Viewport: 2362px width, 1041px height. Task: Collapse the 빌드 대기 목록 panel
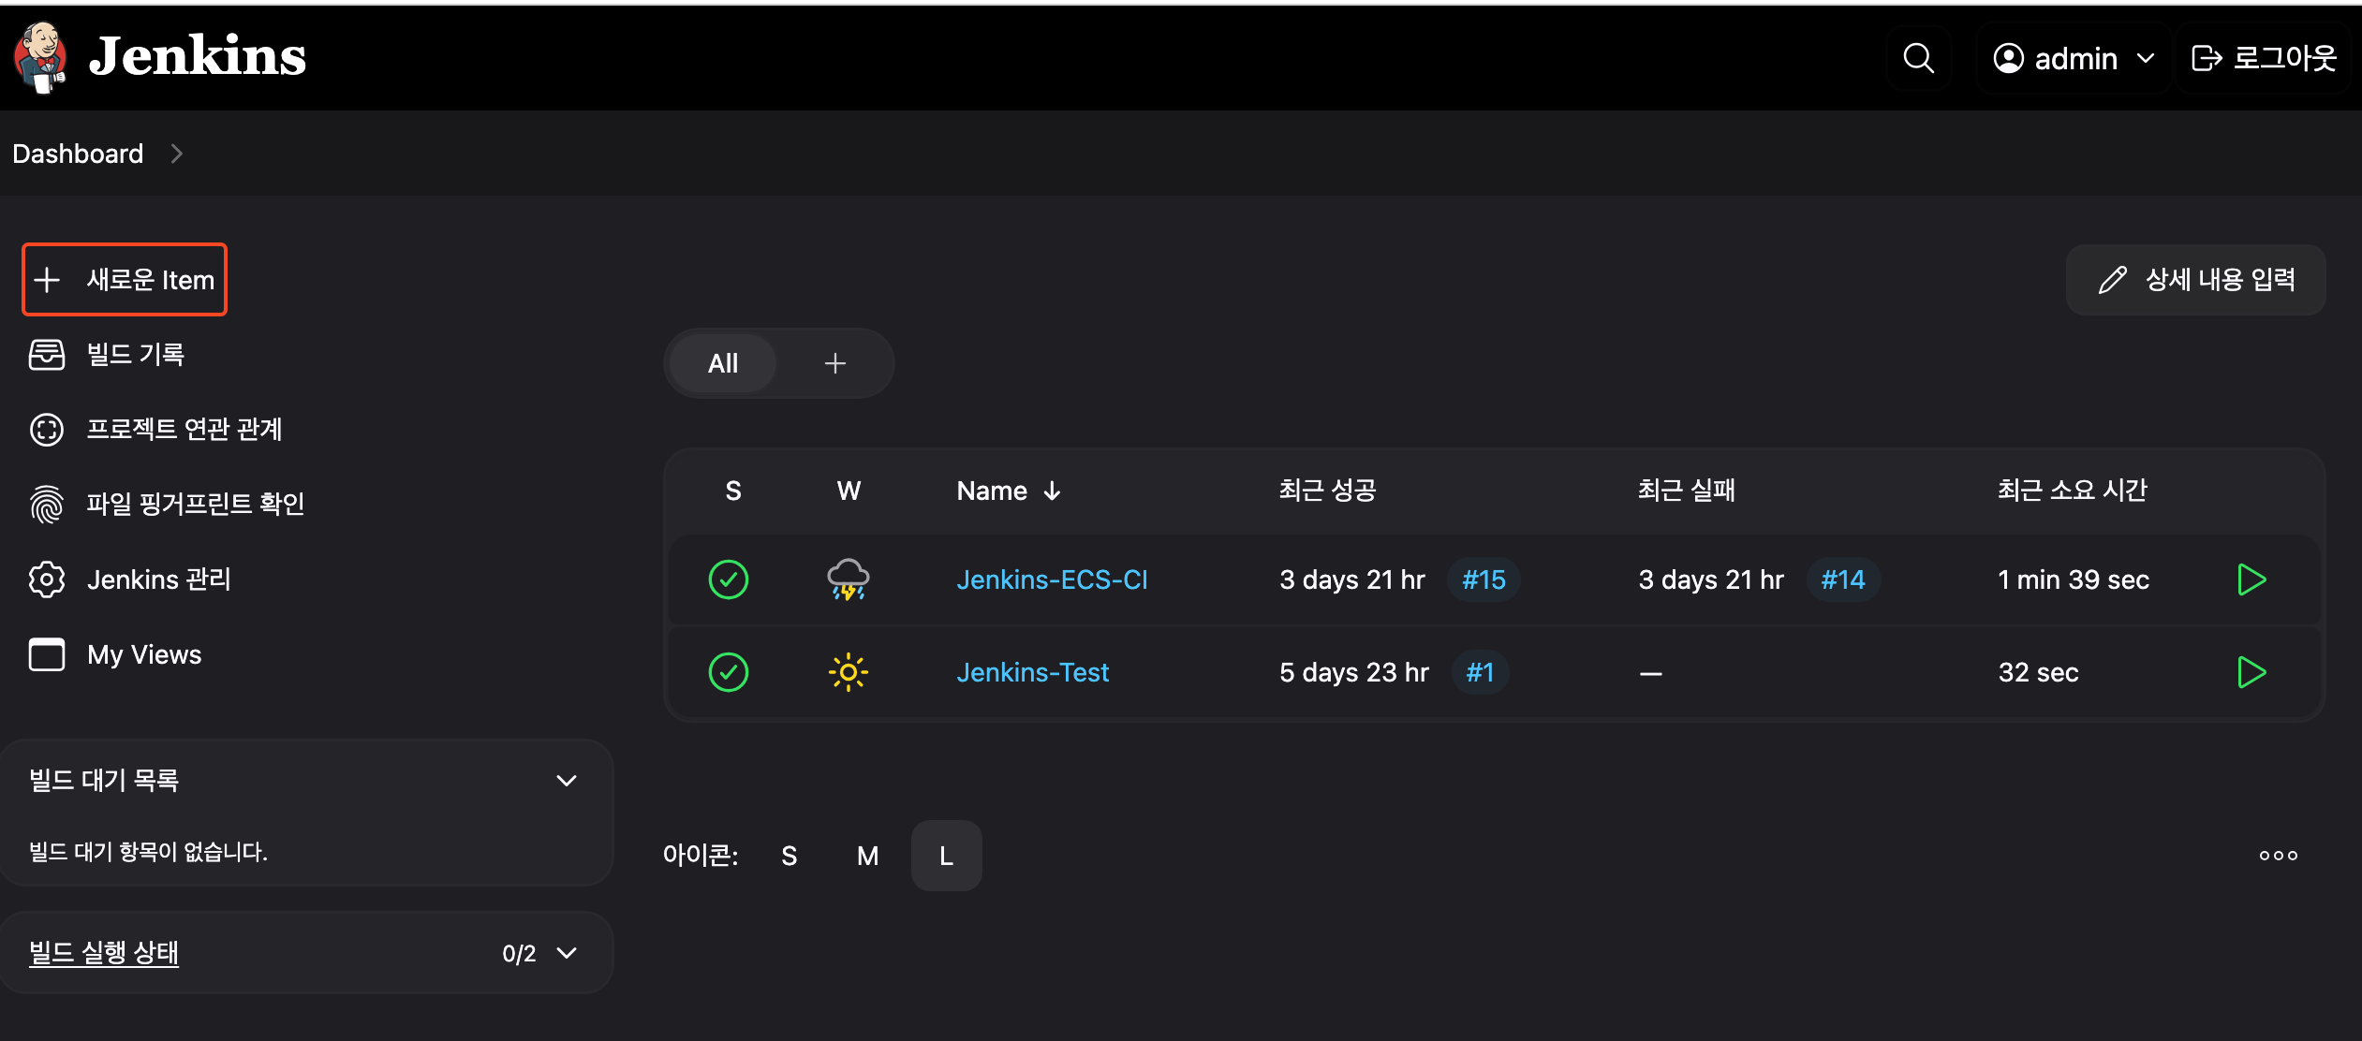[566, 781]
